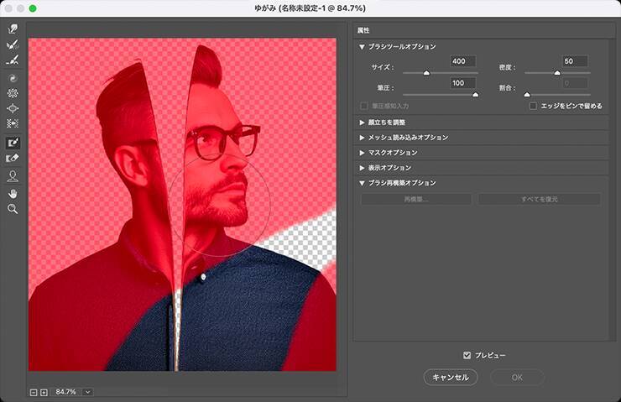
Task: Expand the メッシュ読み込みオプション section
Action: pyautogui.click(x=363, y=138)
